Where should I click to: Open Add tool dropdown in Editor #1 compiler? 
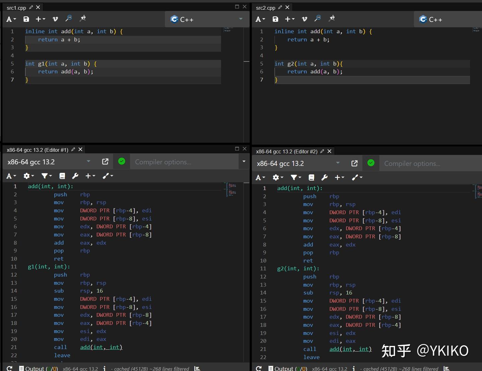pyautogui.click(x=108, y=176)
